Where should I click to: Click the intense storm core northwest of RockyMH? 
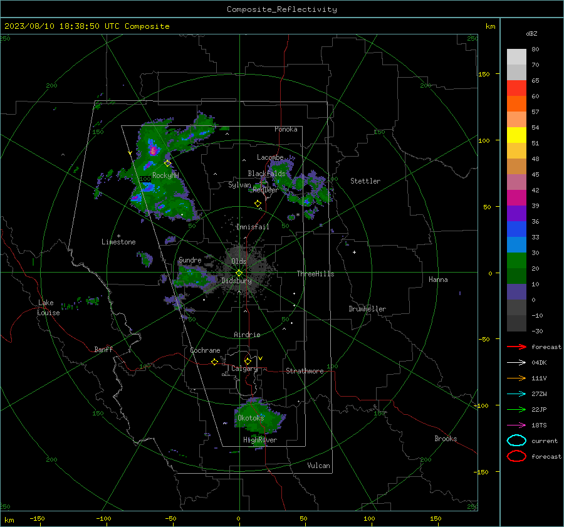tap(154, 150)
